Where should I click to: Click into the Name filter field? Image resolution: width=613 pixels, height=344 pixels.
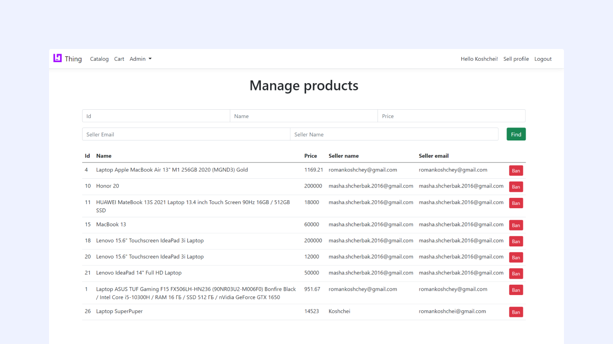pos(304,116)
